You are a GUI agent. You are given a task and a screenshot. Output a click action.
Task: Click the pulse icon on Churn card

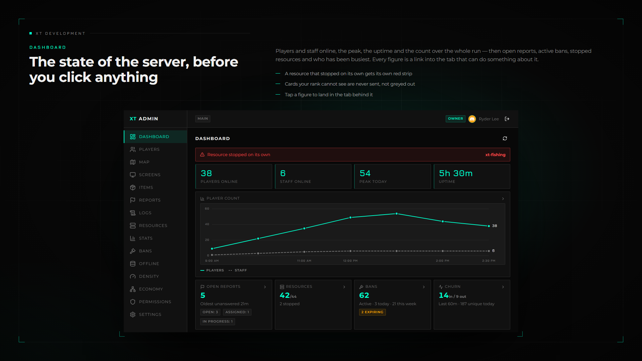[441, 287]
